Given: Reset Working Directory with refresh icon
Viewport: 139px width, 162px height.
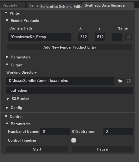Looking at the screenshot, I should (129, 81).
